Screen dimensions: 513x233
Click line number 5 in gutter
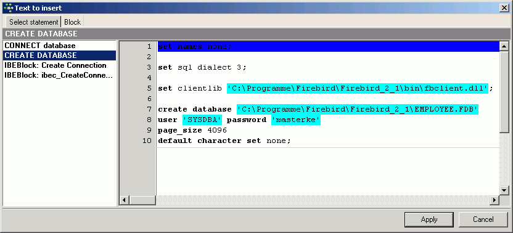tap(149, 88)
